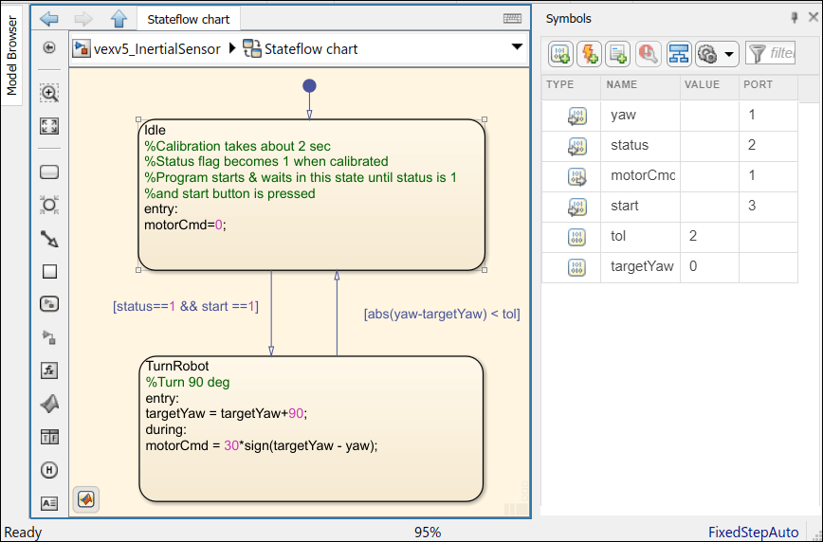Click the Zoom In tool in palette

[49, 93]
